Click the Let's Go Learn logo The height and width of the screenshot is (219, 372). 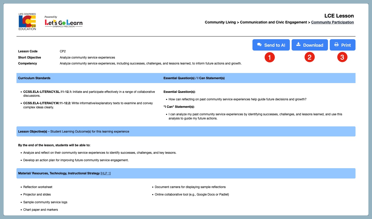(x=63, y=22)
